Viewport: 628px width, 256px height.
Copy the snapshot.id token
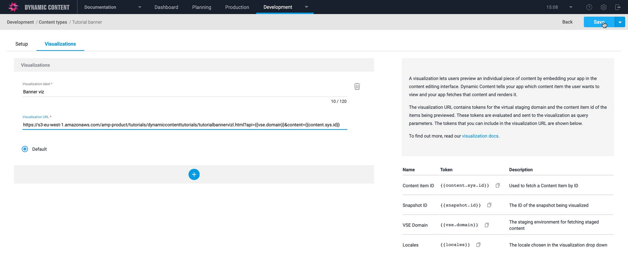489,205
